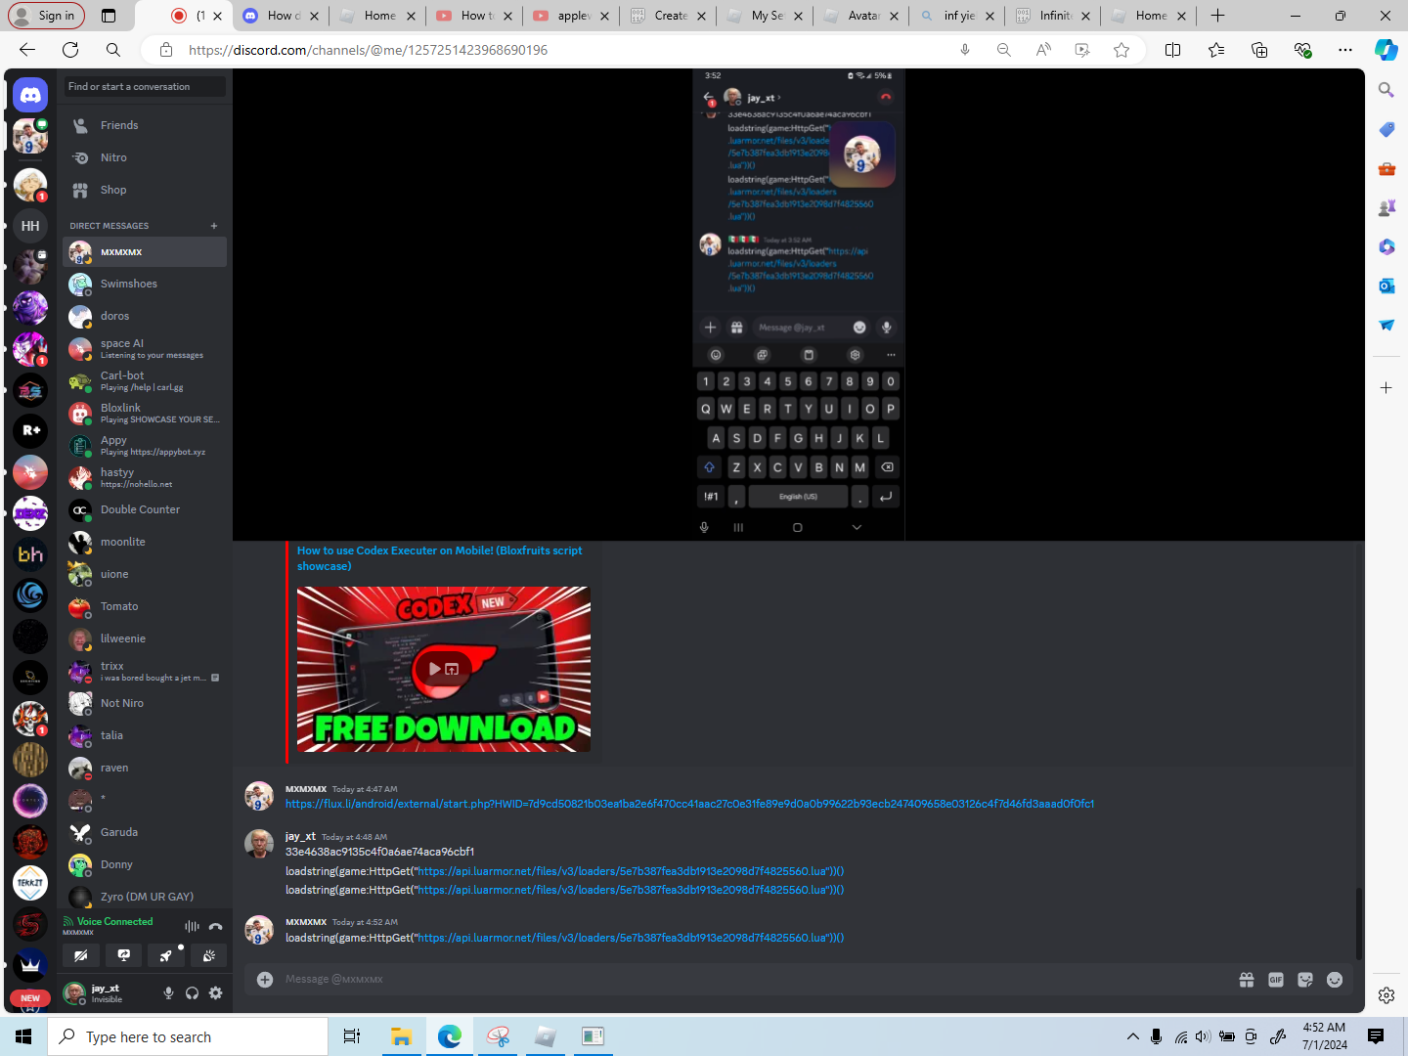Open the TEKKIT server icon
This screenshot has height=1056, width=1408.
coord(30,883)
